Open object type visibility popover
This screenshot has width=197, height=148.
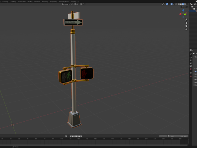[164, 4]
